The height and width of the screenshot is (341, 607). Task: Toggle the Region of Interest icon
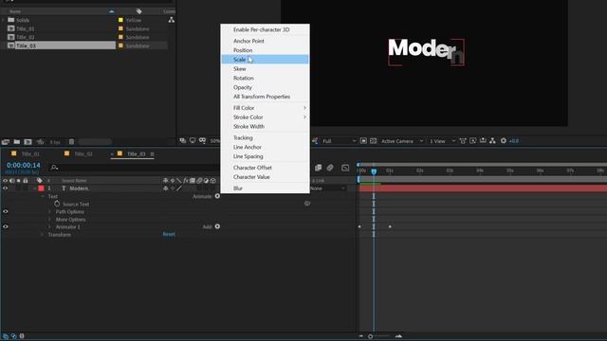pos(363,141)
